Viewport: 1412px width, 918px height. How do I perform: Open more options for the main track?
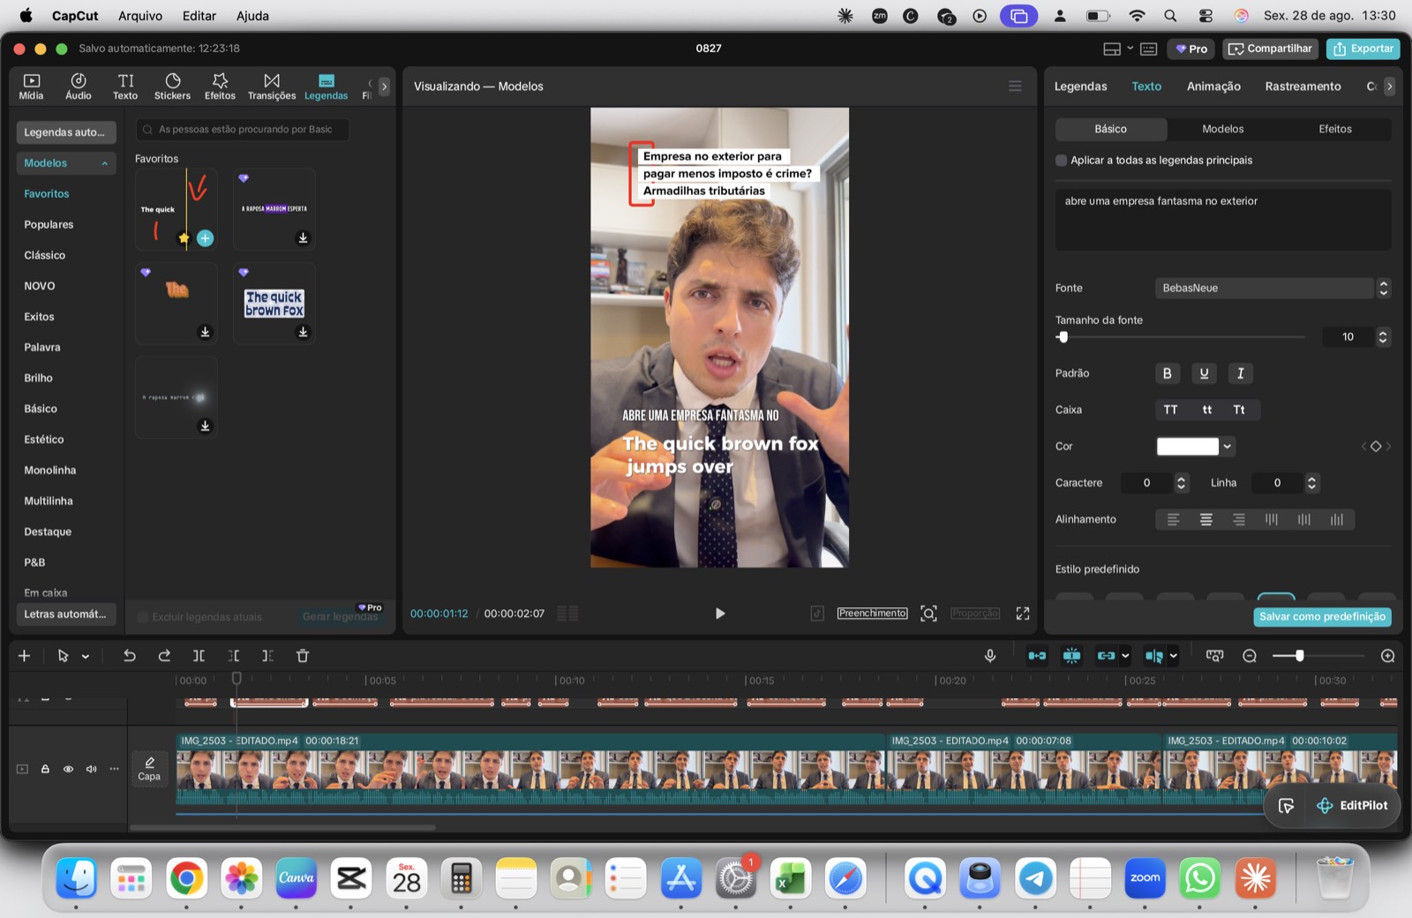point(114,769)
